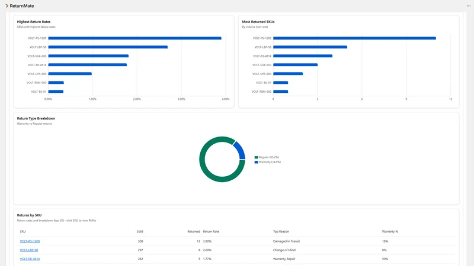The height and width of the screenshot is (266, 474).
Task: Click VOLT-BS-01 bar in Highest Return Rates
Action: 56,92
